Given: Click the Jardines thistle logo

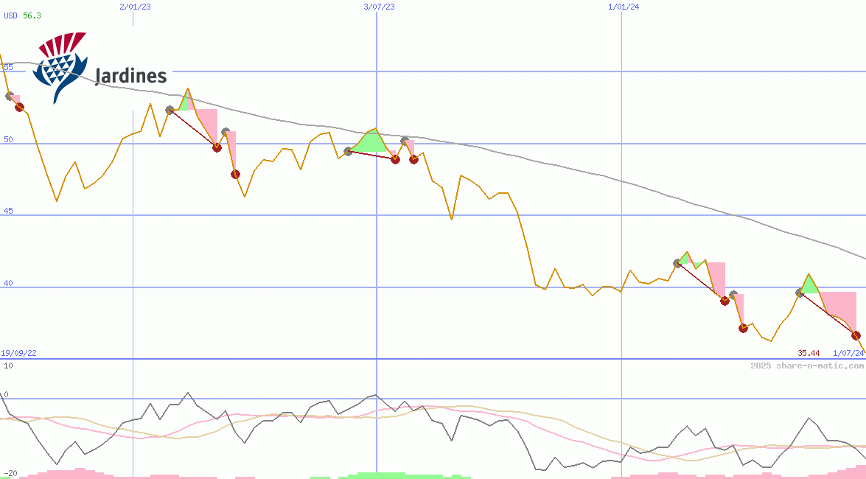Looking at the screenshot, I should coord(60,67).
